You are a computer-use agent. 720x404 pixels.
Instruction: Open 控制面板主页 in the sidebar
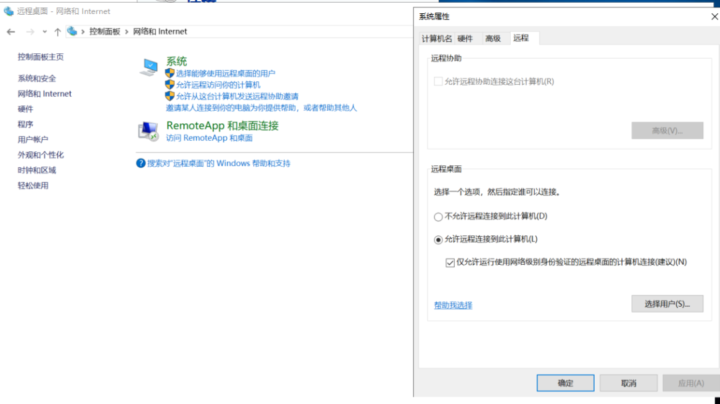point(41,57)
